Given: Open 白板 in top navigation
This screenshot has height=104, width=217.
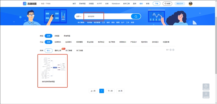Looking at the screenshot, I should pos(107,4).
